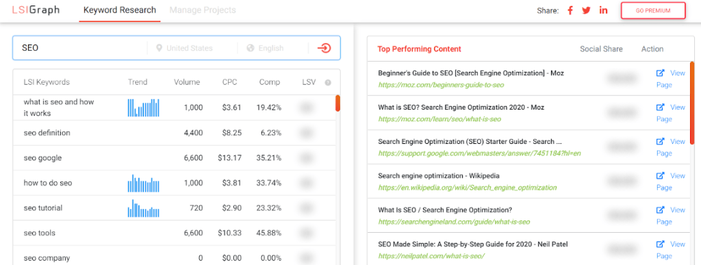Sort by Trend column header
Viewport: 701px width, 265px height.
click(137, 82)
